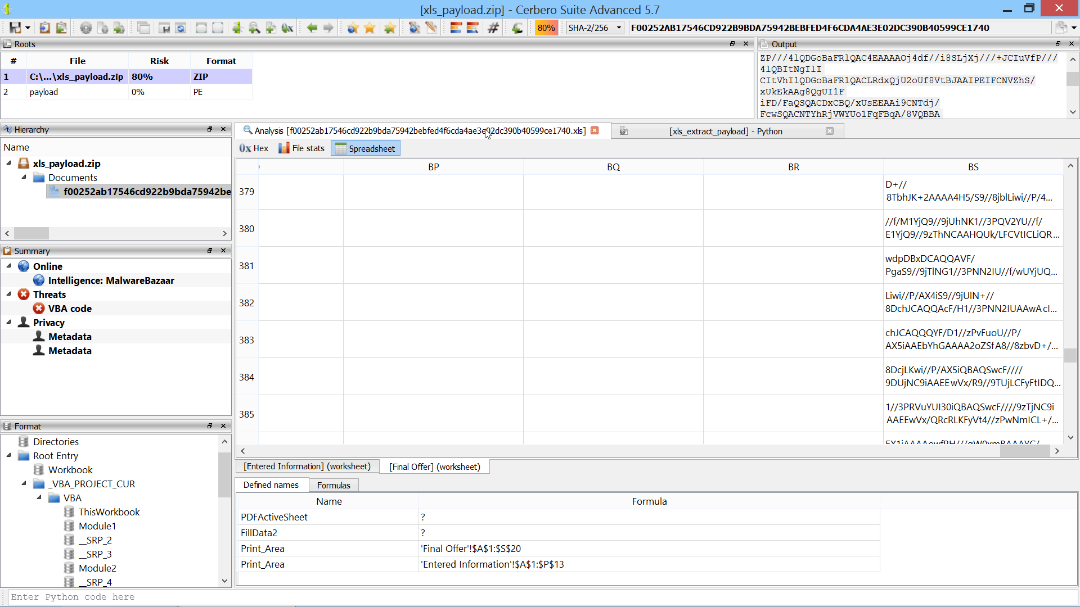Open Intelligence: MalwareBazaar entry
Viewport: 1080px width, 607px height.
111,280
